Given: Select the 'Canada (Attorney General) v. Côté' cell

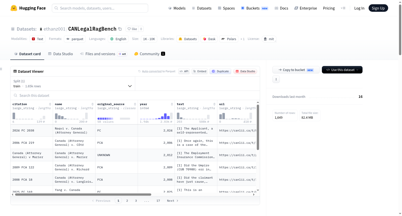Looking at the screenshot, I should pyautogui.click(x=74, y=143).
